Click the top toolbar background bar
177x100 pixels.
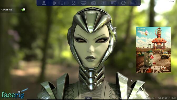click(x=88, y=3)
